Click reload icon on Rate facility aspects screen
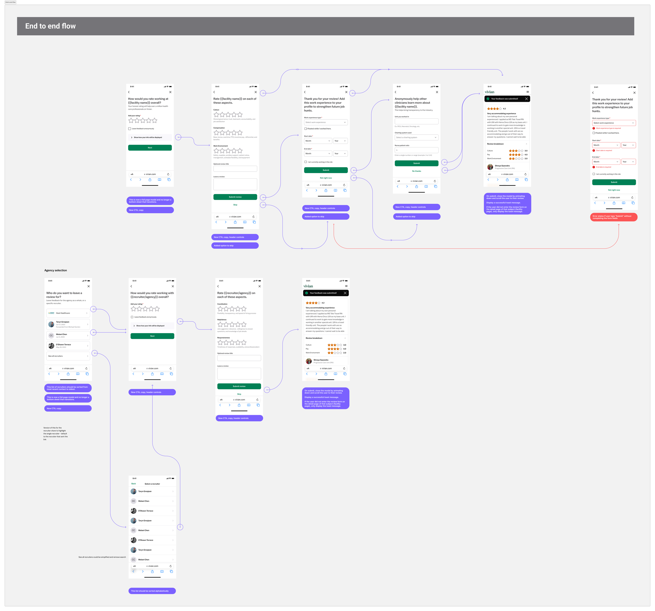The height and width of the screenshot is (611, 655). pos(253,217)
